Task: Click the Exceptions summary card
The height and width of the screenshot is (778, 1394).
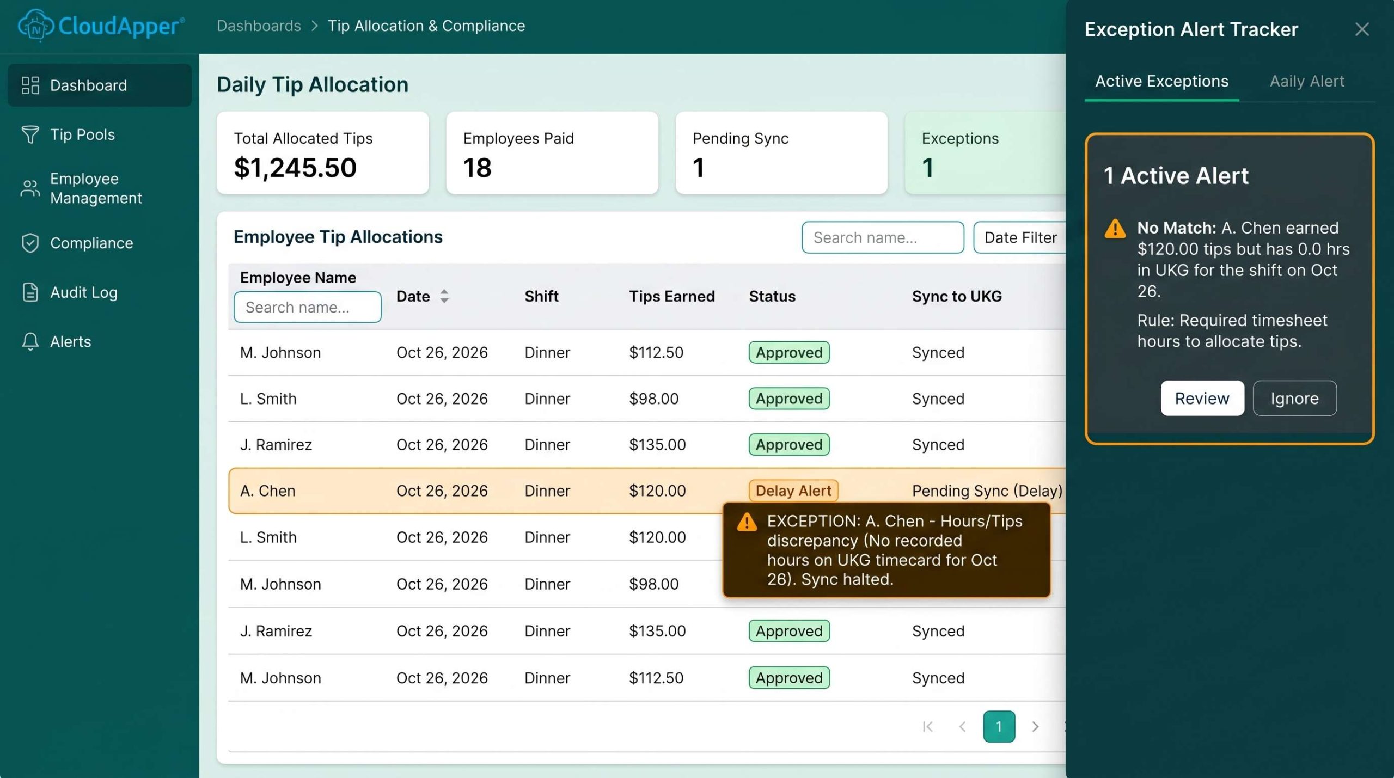Action: coord(985,152)
